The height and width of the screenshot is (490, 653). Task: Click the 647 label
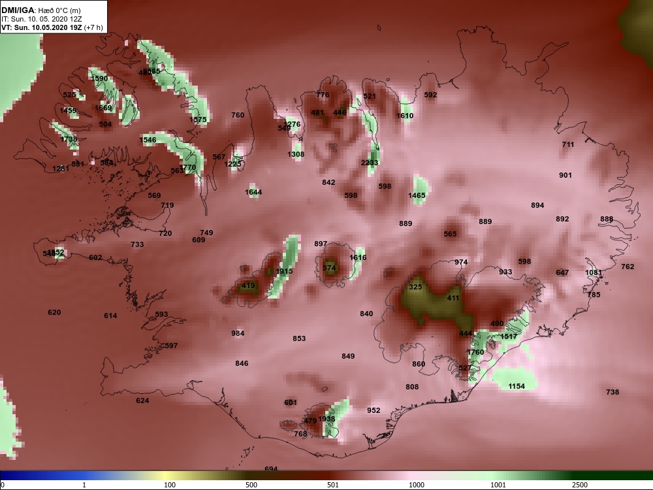click(562, 272)
